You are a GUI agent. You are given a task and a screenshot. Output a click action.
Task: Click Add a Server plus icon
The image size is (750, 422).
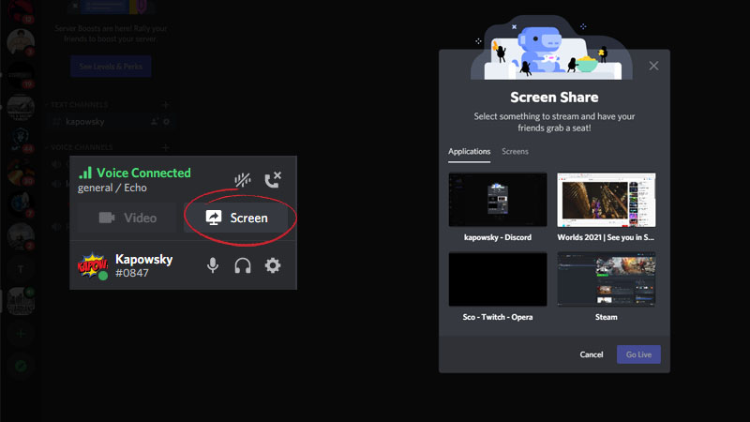coord(21,334)
